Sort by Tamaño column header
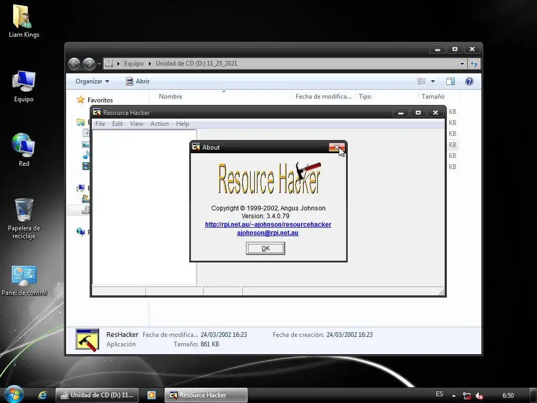This screenshot has height=403, width=537. click(439, 97)
